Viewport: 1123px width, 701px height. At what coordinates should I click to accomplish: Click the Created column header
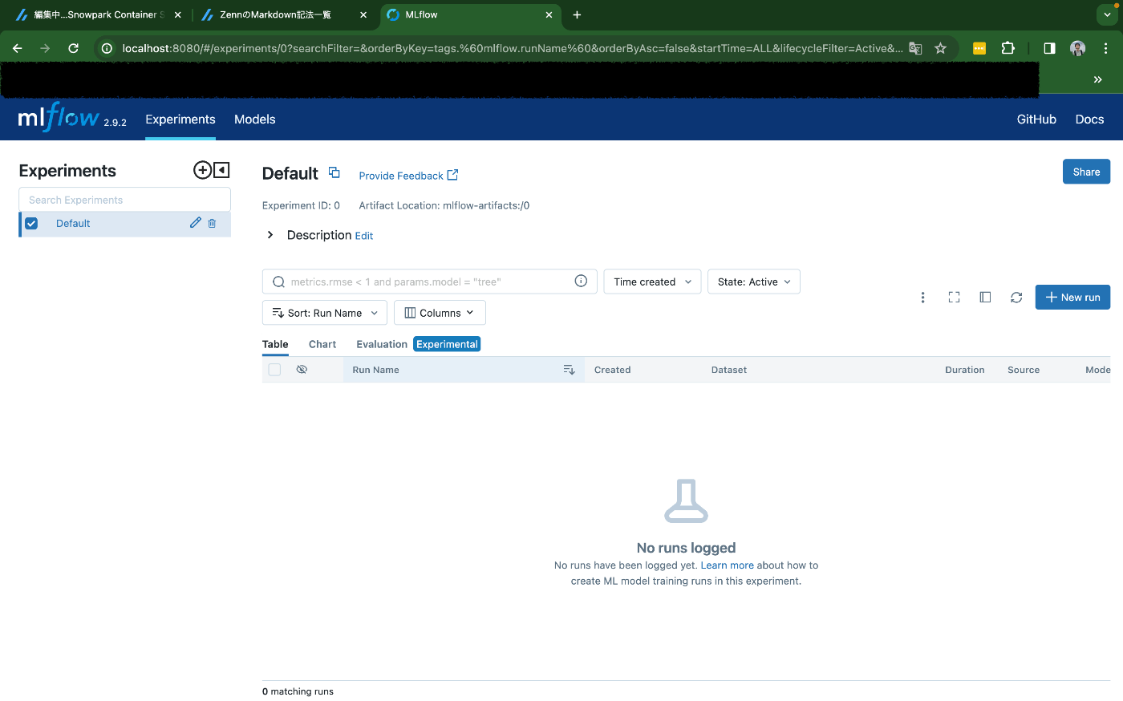click(x=612, y=370)
